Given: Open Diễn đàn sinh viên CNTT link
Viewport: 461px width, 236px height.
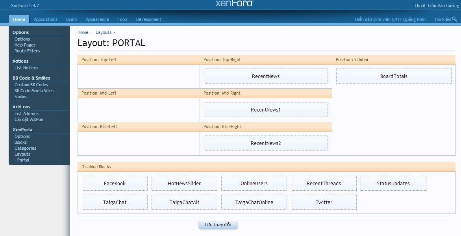Looking at the screenshot, I should click(x=390, y=19).
